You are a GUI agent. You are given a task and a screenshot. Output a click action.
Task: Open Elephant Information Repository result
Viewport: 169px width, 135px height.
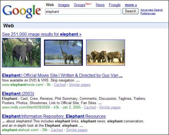click(54, 116)
